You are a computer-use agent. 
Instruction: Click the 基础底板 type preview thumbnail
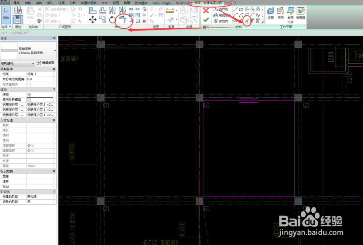coord(9,50)
